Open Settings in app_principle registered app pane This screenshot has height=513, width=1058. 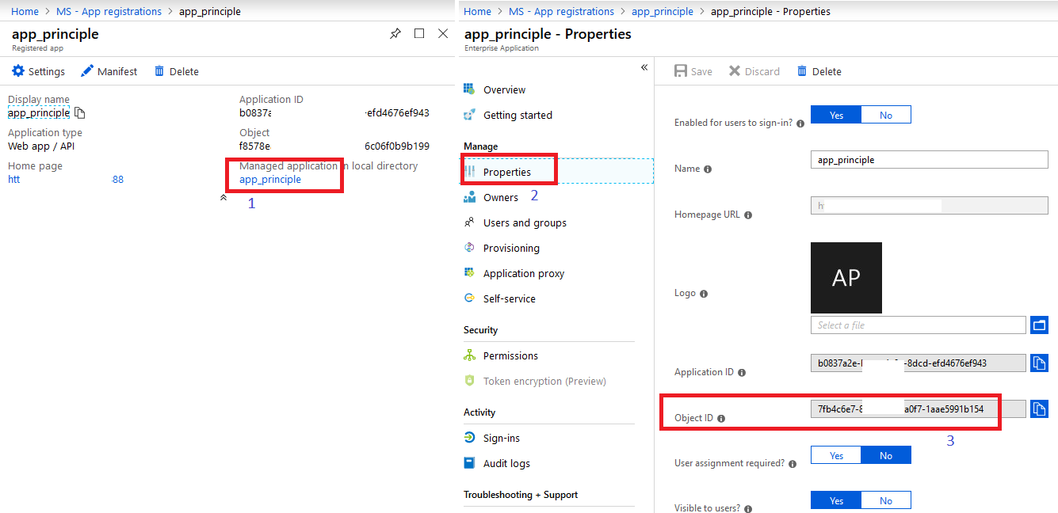(38, 71)
